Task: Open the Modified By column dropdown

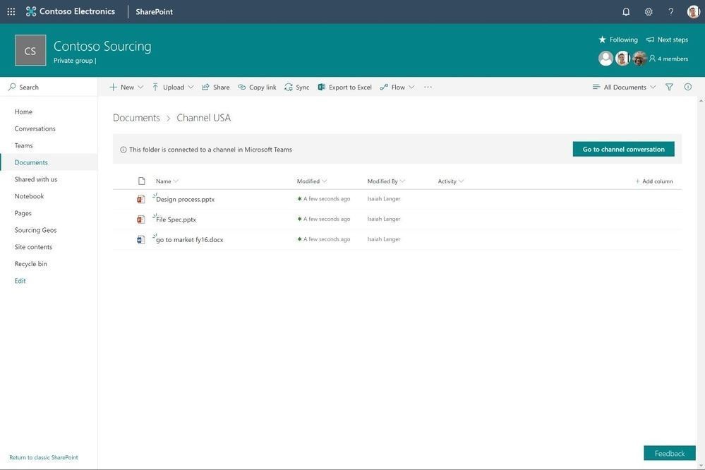Action: pyautogui.click(x=386, y=181)
